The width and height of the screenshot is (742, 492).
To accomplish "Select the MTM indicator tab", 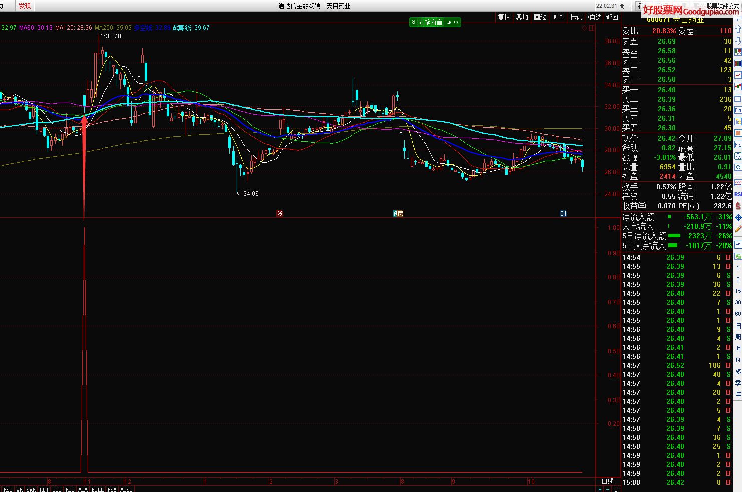I will click(x=83, y=489).
